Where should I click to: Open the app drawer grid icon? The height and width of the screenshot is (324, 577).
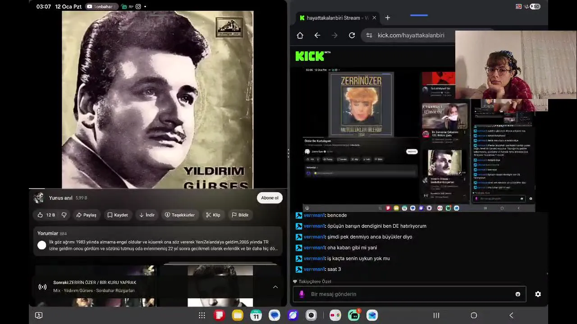[x=202, y=315]
